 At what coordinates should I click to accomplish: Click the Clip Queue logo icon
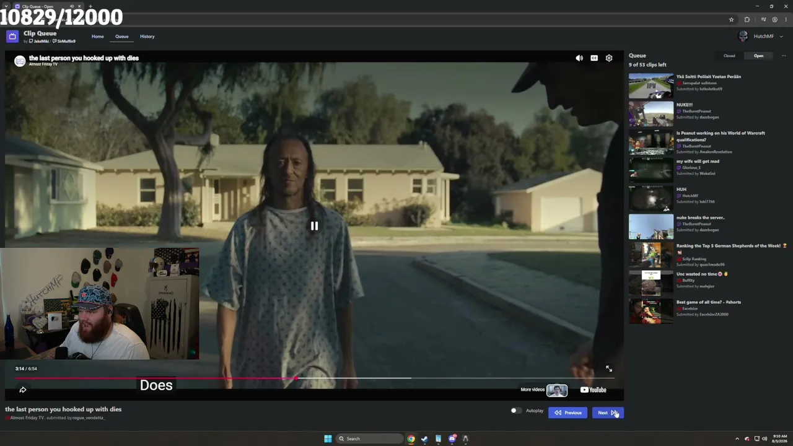12,37
